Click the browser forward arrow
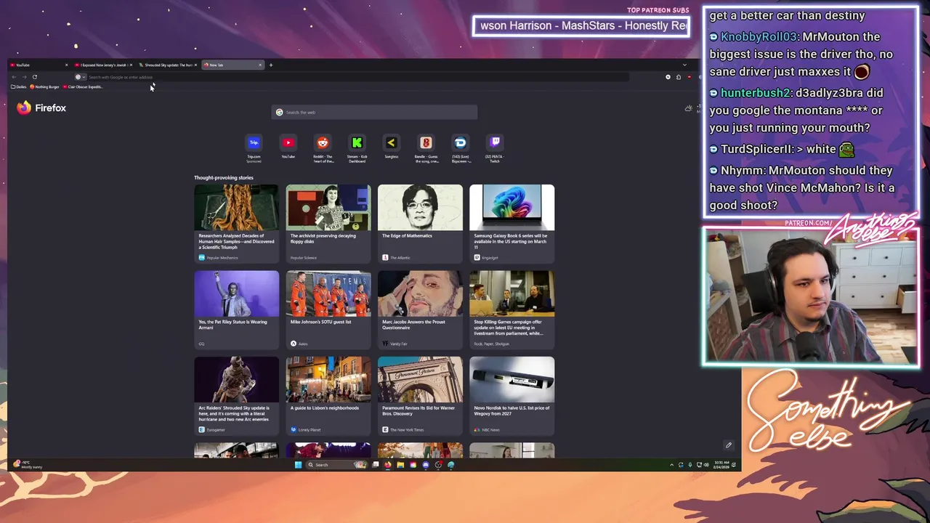The image size is (930, 523). [24, 77]
